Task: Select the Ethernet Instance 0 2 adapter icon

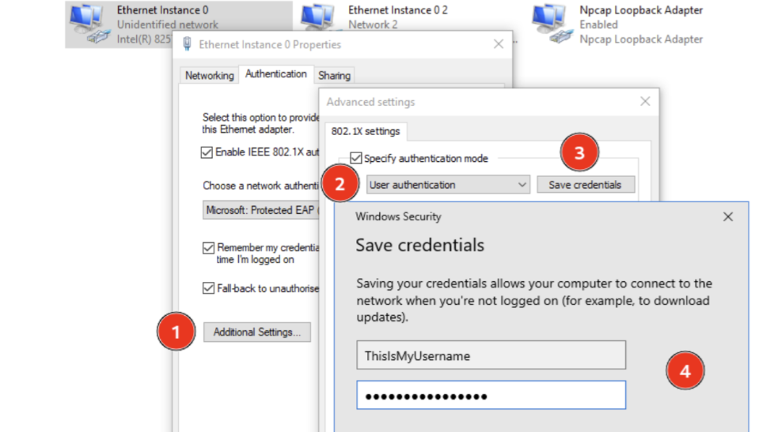Action: (x=317, y=17)
